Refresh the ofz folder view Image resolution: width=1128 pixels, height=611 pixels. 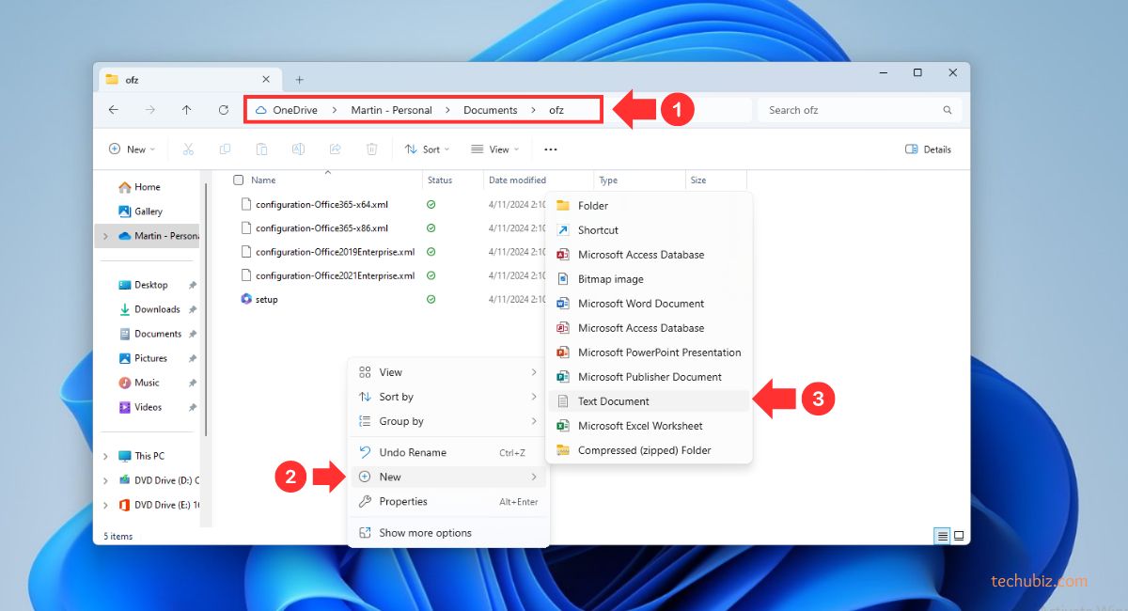coord(224,110)
